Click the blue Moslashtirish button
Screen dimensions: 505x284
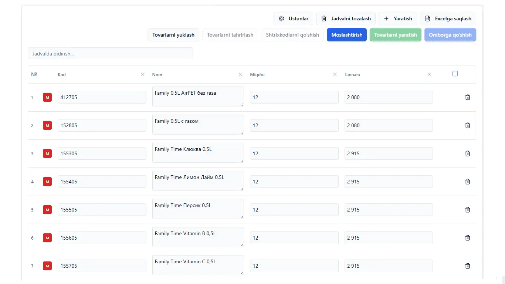(347, 35)
